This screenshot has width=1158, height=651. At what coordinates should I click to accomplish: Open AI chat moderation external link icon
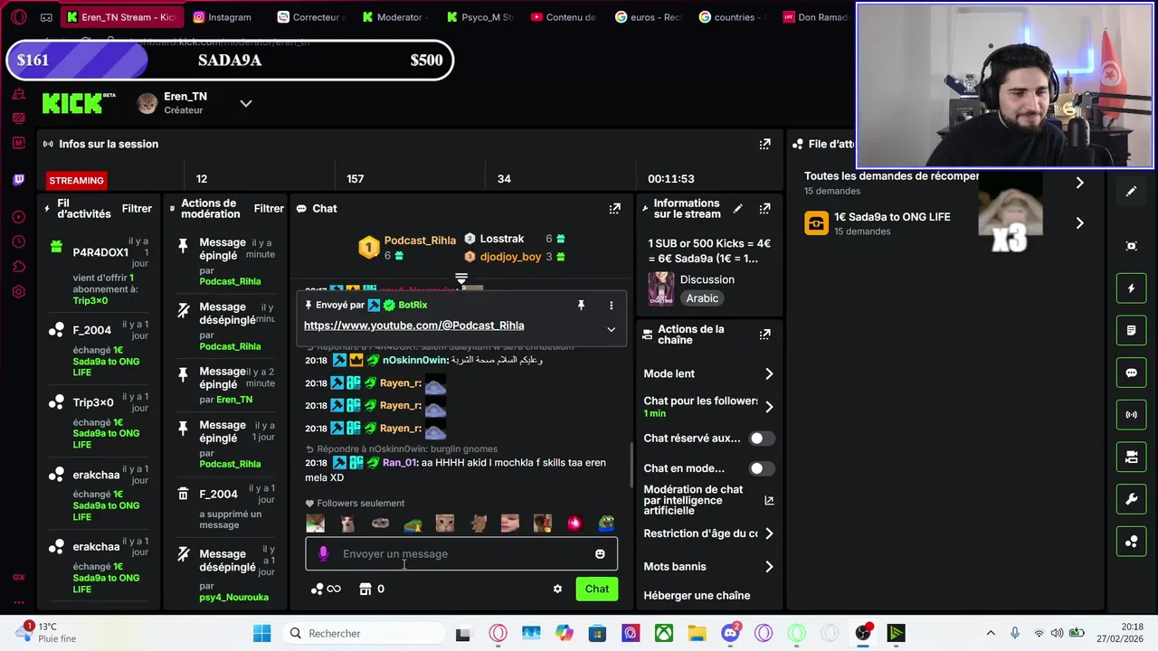pyautogui.click(x=769, y=500)
